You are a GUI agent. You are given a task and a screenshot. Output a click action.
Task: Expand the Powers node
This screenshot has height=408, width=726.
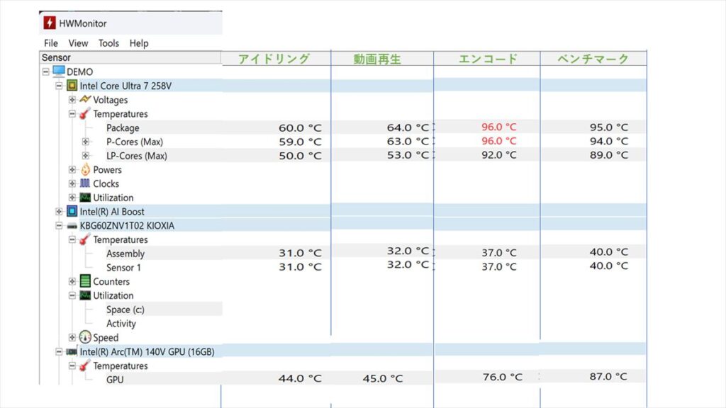[72, 169]
